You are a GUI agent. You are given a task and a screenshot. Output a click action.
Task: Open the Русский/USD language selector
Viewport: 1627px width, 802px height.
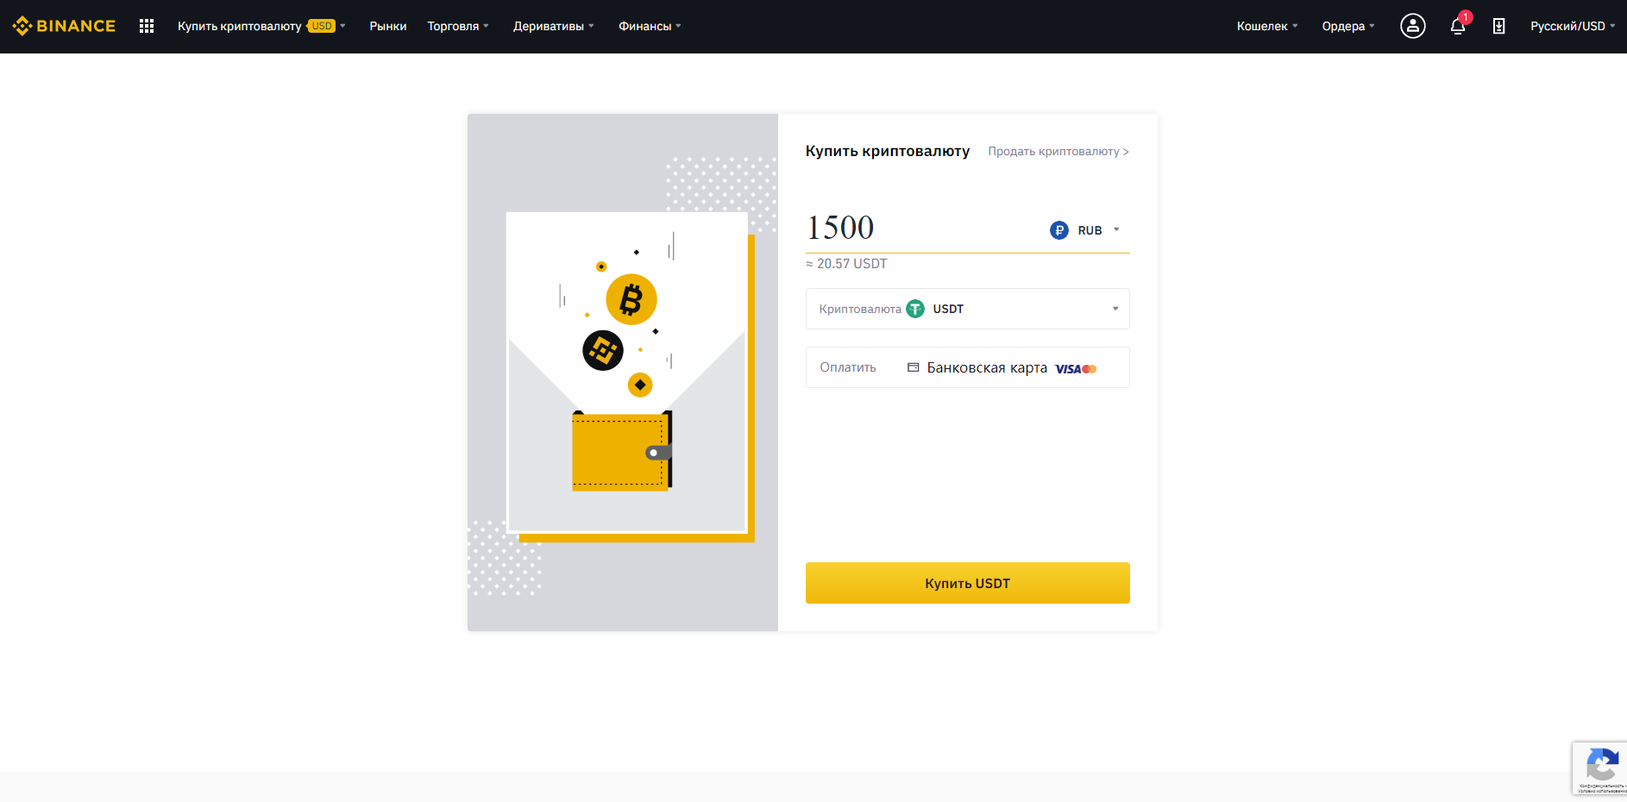click(x=1573, y=26)
